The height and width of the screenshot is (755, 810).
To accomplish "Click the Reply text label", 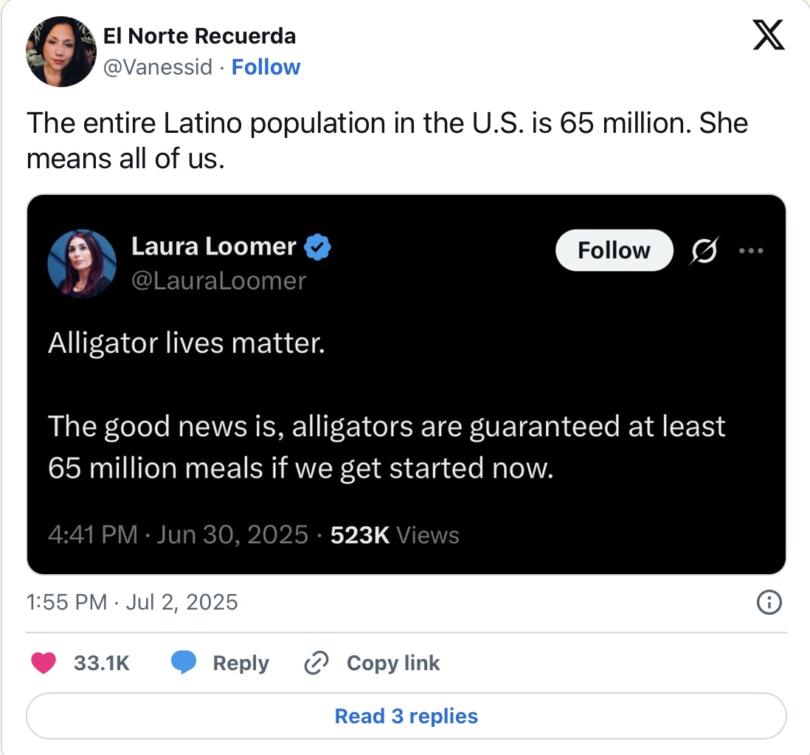I will click(240, 663).
